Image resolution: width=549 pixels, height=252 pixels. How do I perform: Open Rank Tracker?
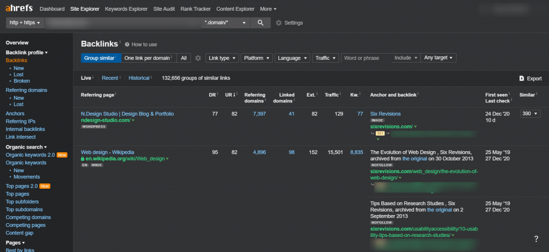pos(196,9)
